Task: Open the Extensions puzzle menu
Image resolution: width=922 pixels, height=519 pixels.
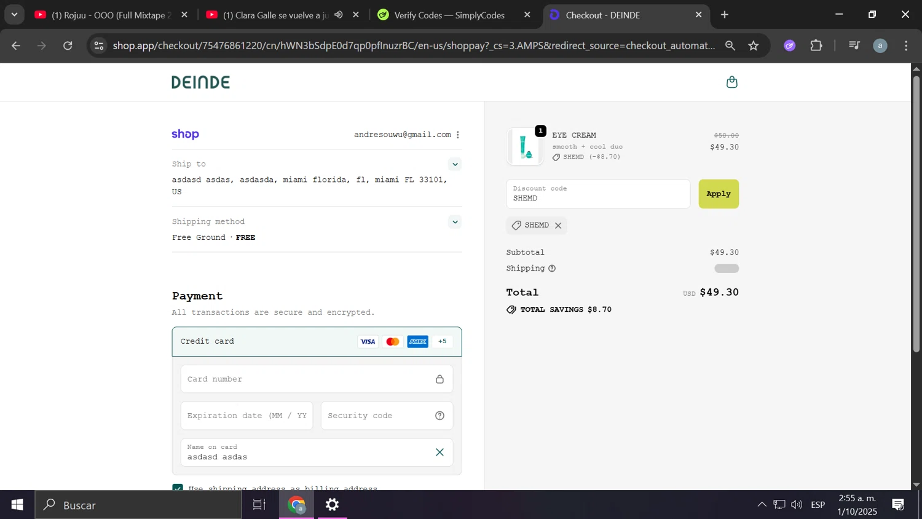Action: pyautogui.click(x=816, y=46)
